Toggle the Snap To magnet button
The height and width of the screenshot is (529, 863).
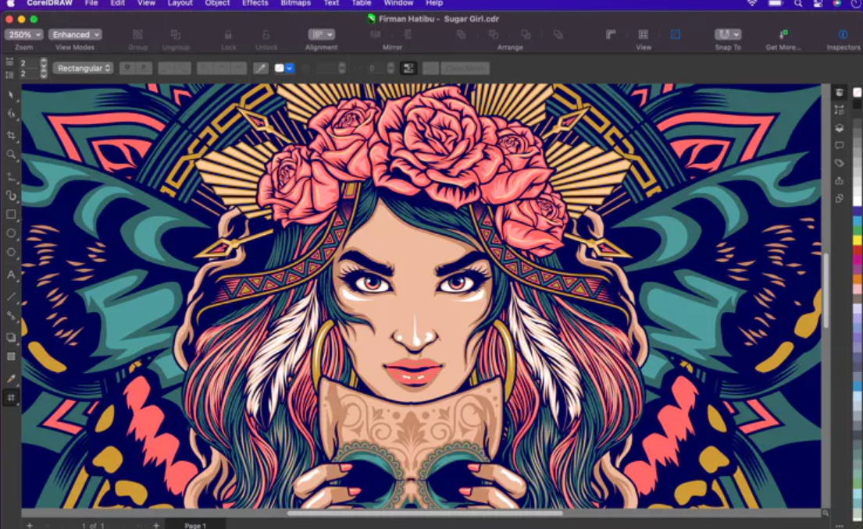pyautogui.click(x=724, y=34)
